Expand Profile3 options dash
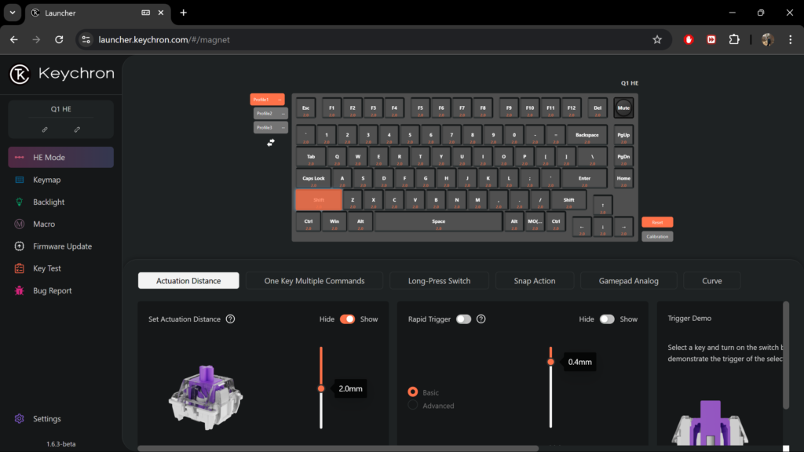804x452 pixels. coord(283,128)
